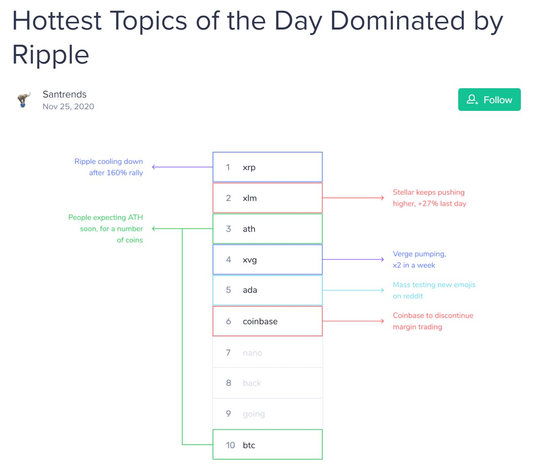Click the Verge pumping annotation
The width and height of the screenshot is (535, 471).
(419, 259)
